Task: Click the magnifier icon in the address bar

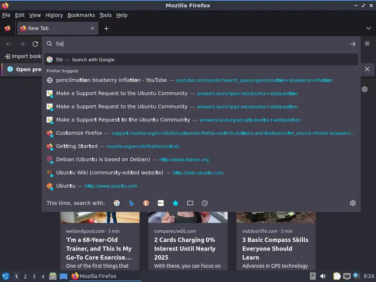Action: coord(50,44)
